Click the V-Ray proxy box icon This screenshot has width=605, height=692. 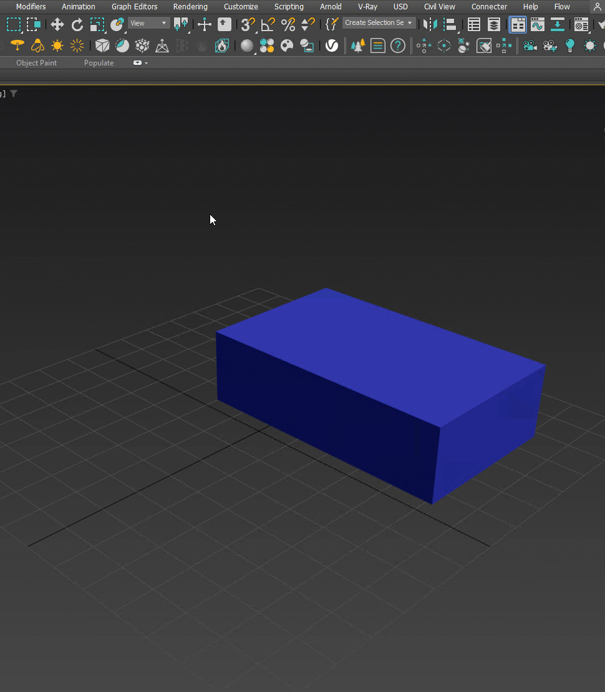click(x=102, y=46)
